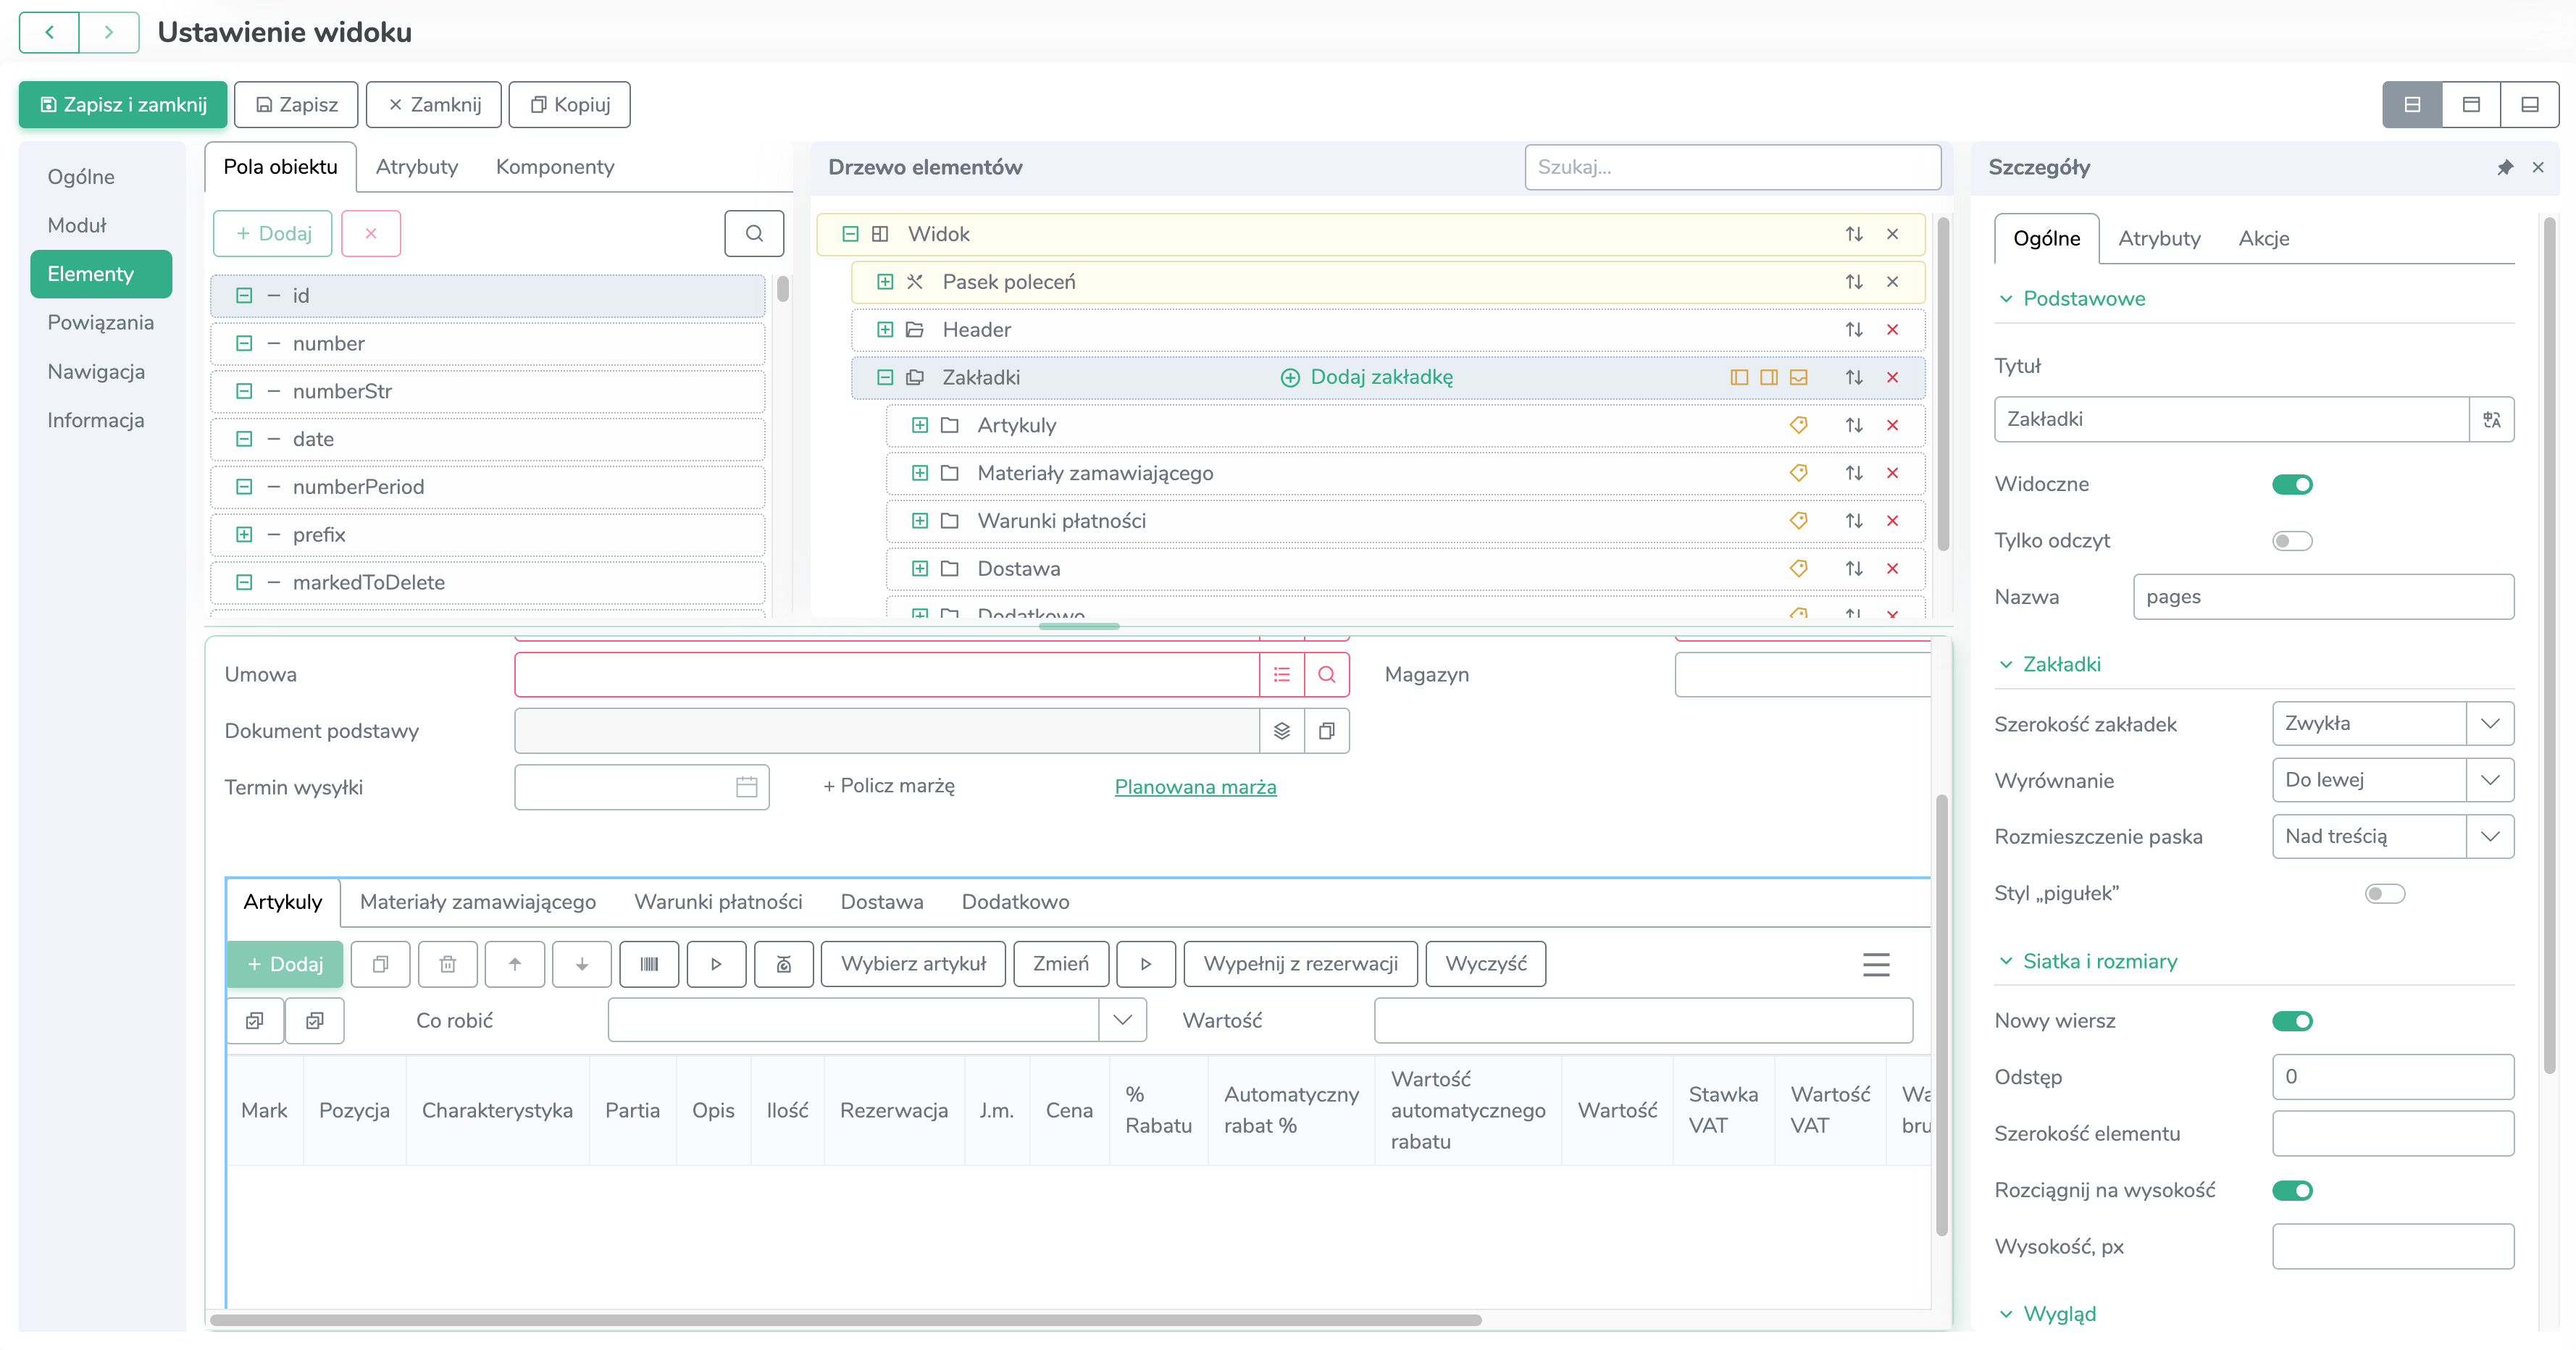The width and height of the screenshot is (2576, 1350).
Task: Click the Planowana marża link
Action: click(x=1195, y=787)
